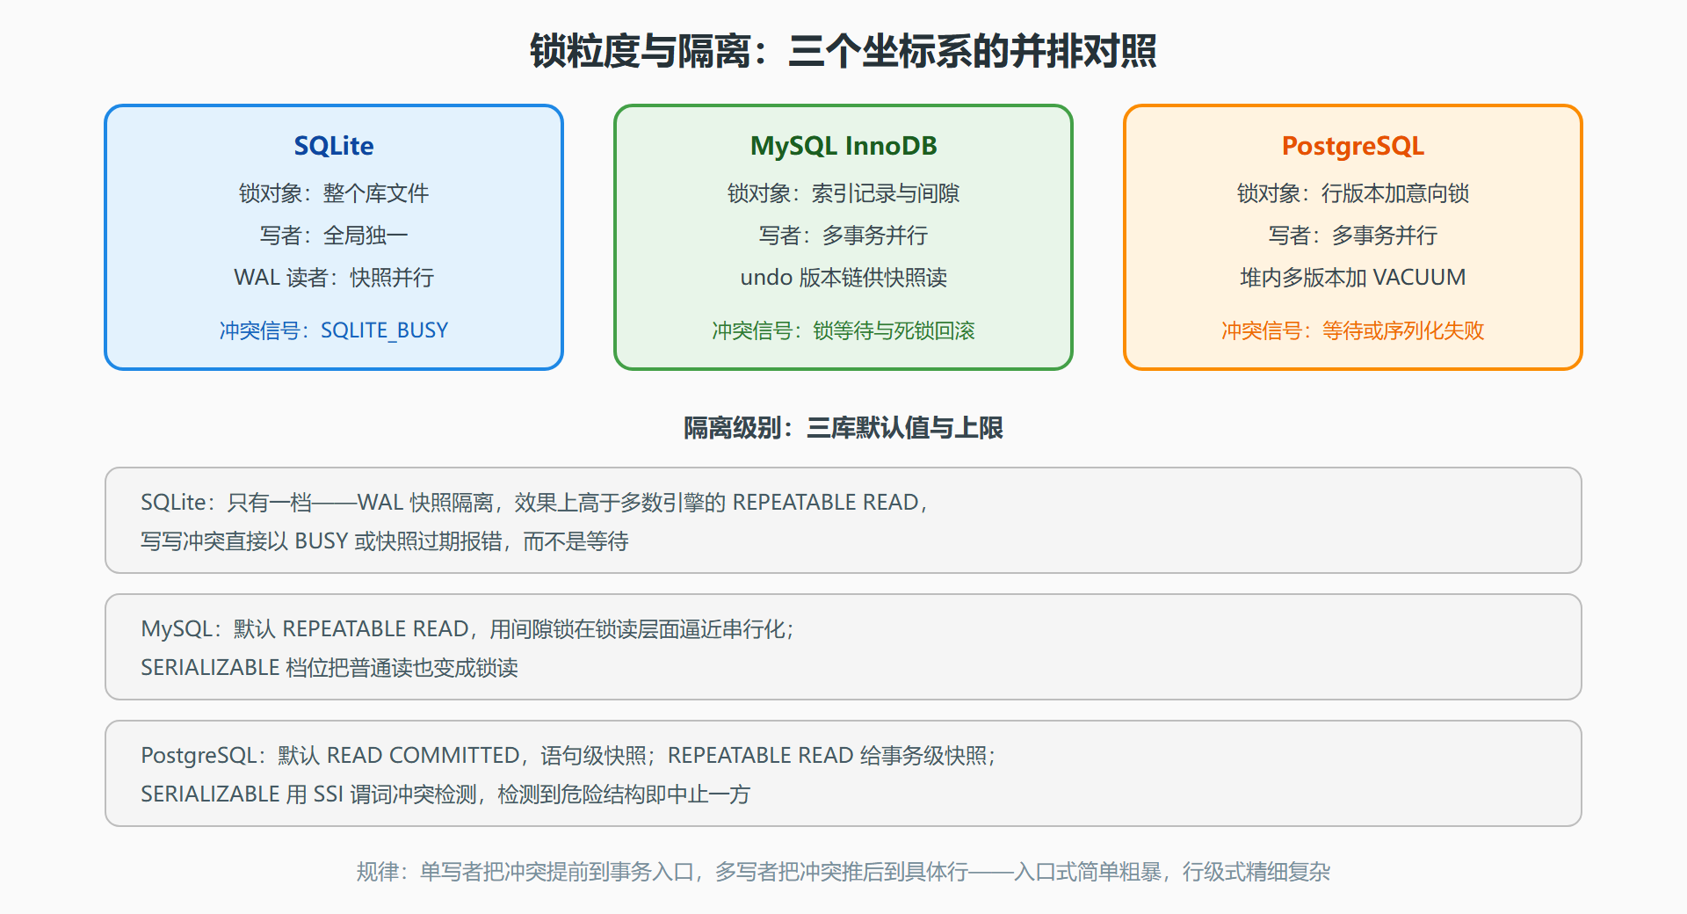The image size is (1687, 914).
Task: Select the line SQLite：只有一档——WAL 快照隔离
Action: tap(534, 503)
